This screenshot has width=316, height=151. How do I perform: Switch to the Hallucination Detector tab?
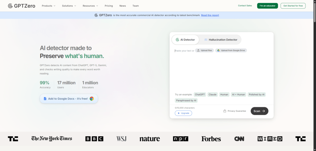(220, 40)
